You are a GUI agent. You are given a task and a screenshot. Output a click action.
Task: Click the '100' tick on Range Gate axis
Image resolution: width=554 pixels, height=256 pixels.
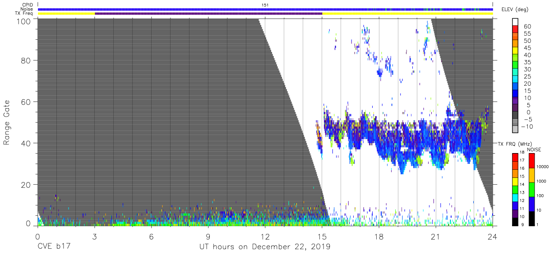click(x=23, y=21)
